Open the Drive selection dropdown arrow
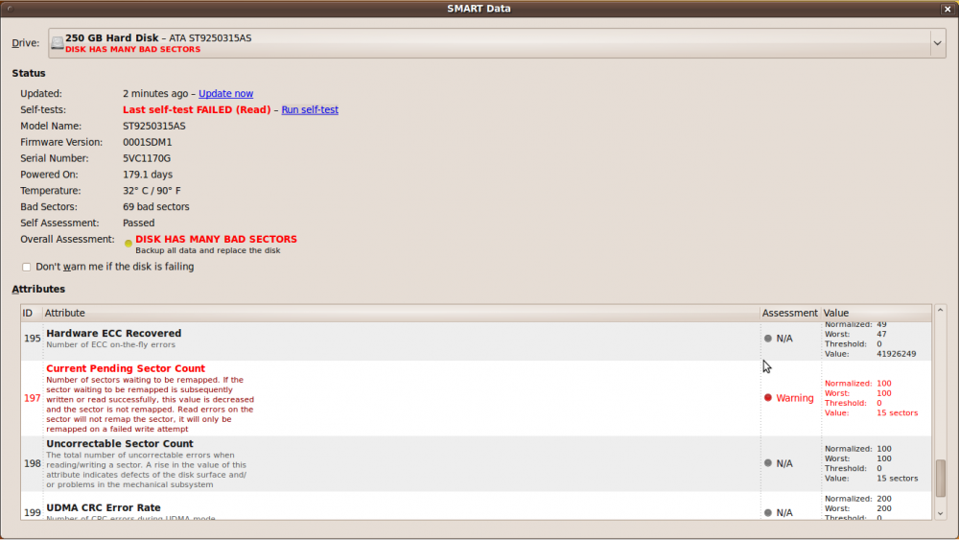959x540 pixels. click(937, 43)
